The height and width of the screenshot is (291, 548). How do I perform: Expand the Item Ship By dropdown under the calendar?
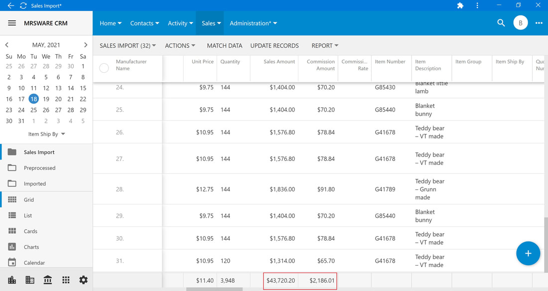point(46,134)
